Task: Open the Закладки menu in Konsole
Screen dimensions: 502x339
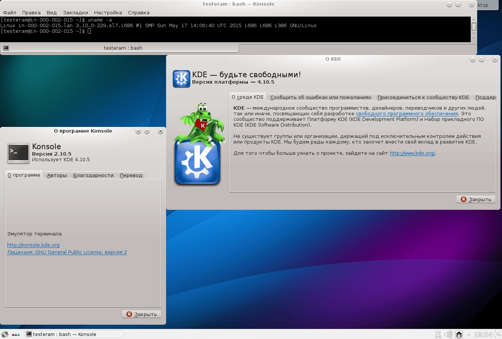Action: pyautogui.click(x=75, y=12)
